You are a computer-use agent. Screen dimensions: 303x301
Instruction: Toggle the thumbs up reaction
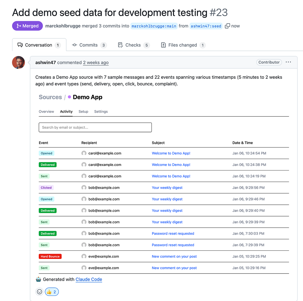[x=52, y=292]
